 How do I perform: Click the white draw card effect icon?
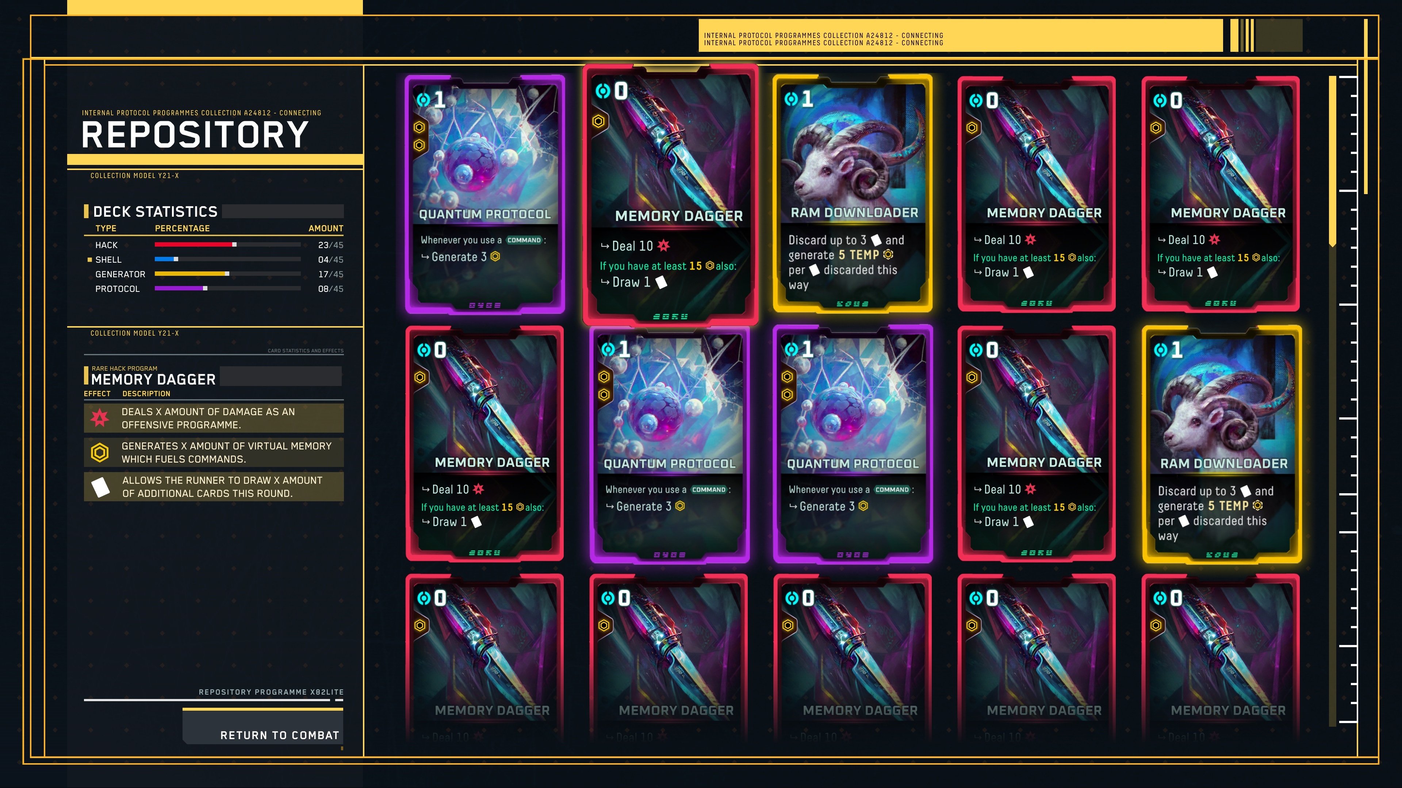pyautogui.click(x=100, y=487)
